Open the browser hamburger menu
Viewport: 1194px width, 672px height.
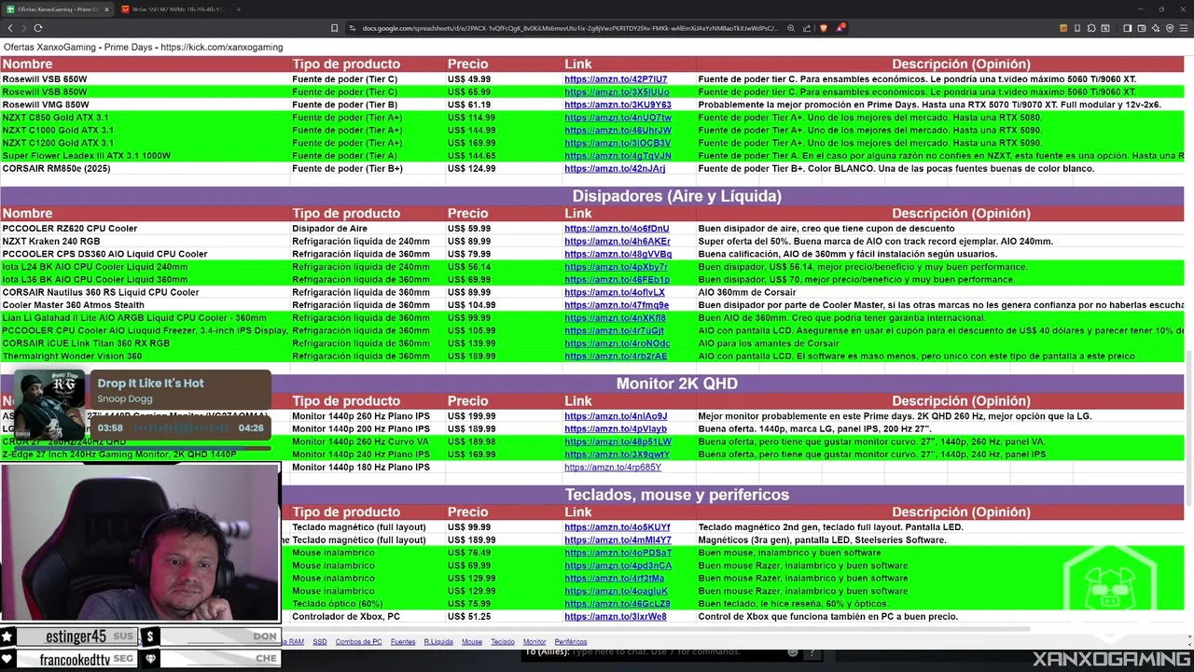[1184, 28]
